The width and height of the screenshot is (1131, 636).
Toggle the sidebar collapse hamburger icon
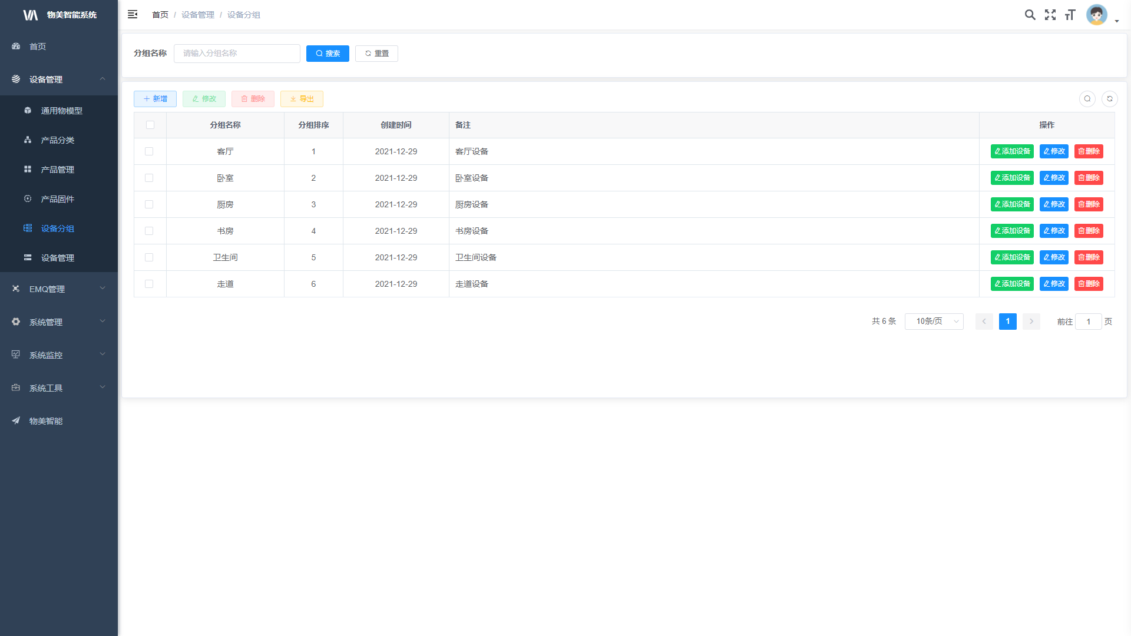(x=133, y=14)
